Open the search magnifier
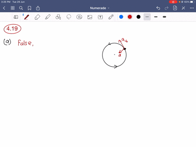The width and height of the screenshot is (196, 147). pos(21,8)
